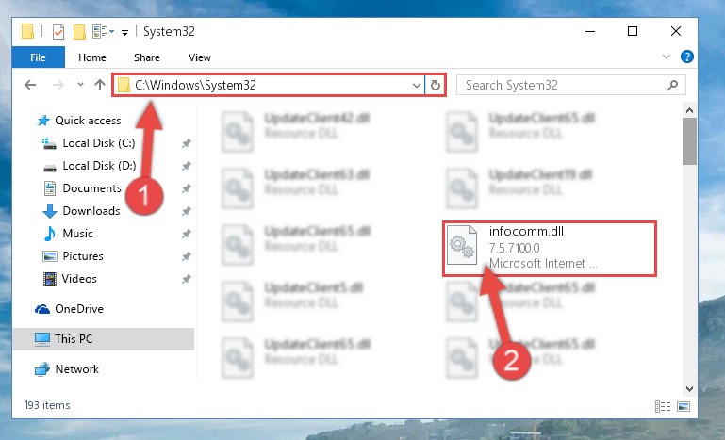Switch to the View tab

(x=199, y=57)
